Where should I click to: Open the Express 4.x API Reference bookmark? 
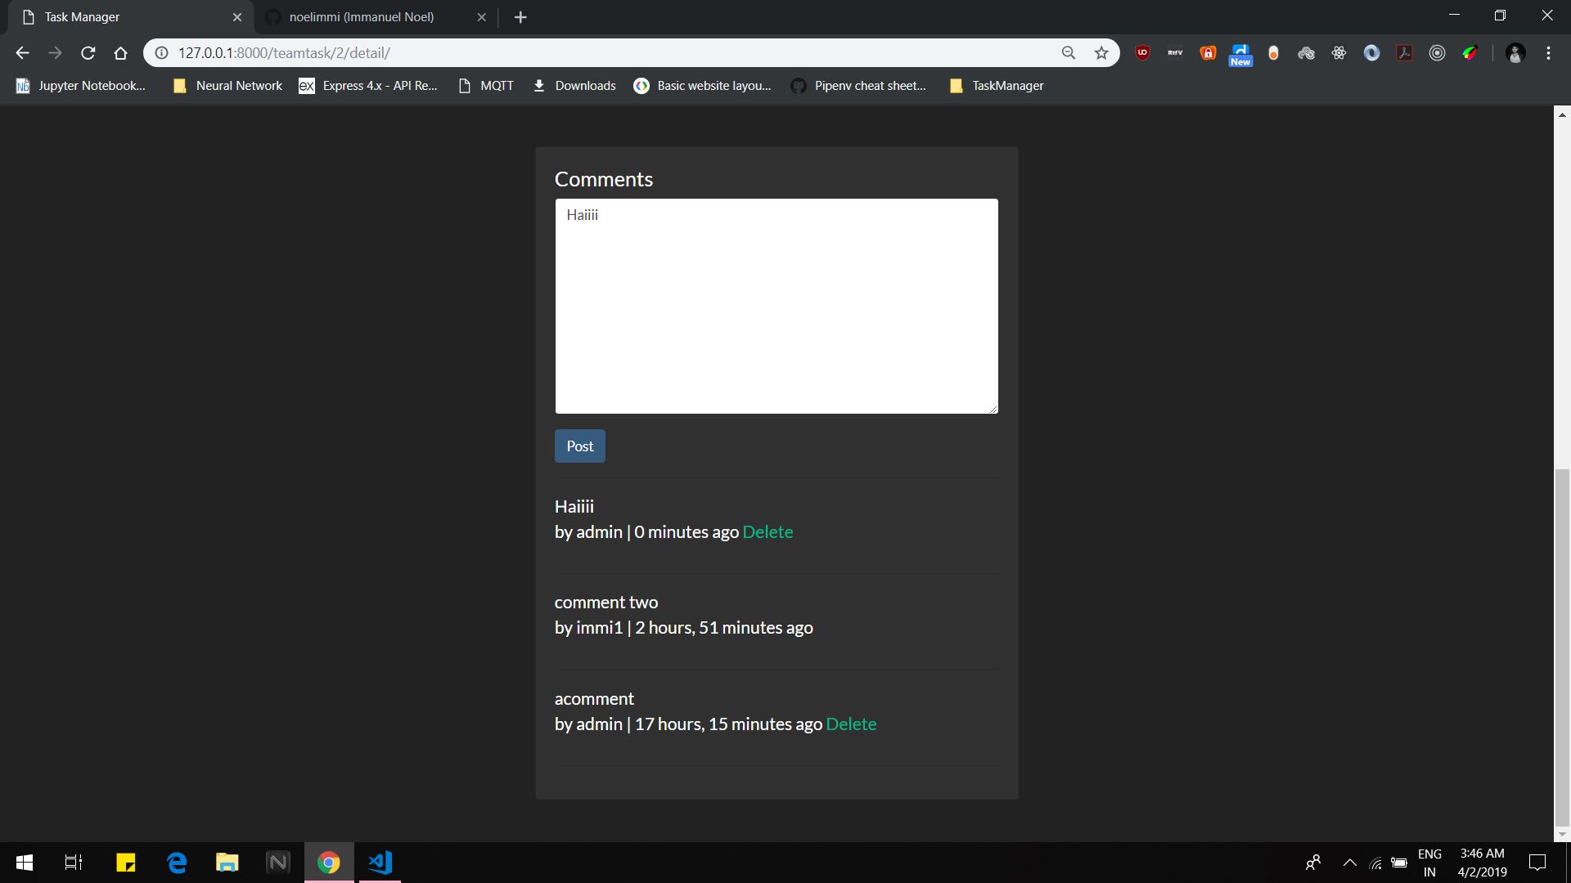tap(368, 86)
